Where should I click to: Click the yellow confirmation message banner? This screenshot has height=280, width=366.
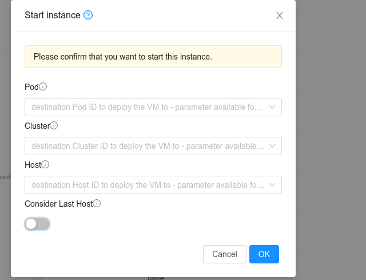pyautogui.click(x=153, y=57)
